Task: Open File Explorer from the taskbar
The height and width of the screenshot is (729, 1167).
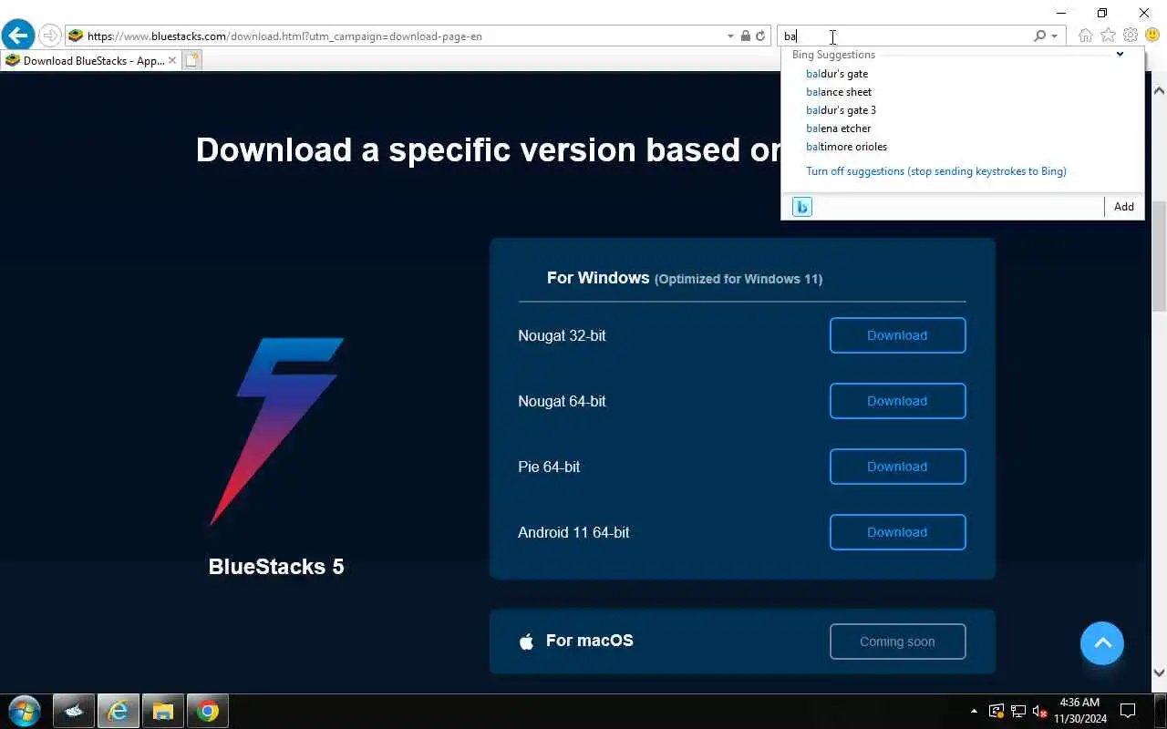Action: point(163,711)
